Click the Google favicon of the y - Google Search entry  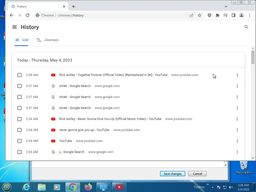pyautogui.click(x=53, y=152)
